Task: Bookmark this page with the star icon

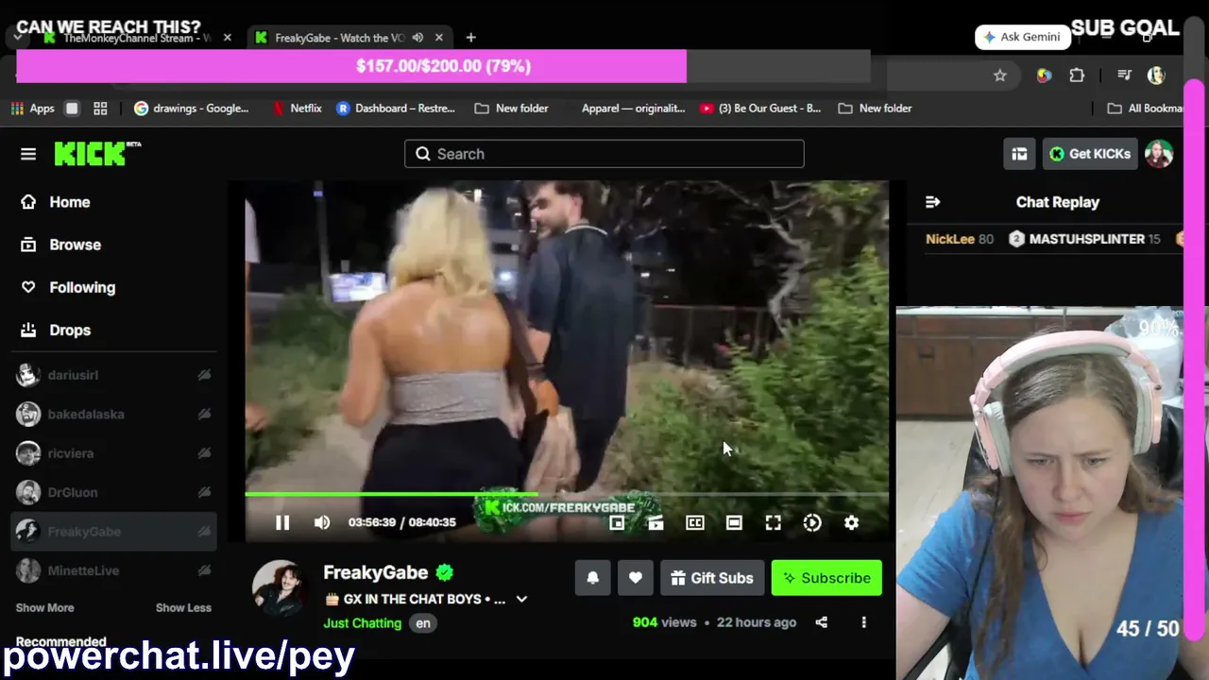Action: [x=1000, y=76]
